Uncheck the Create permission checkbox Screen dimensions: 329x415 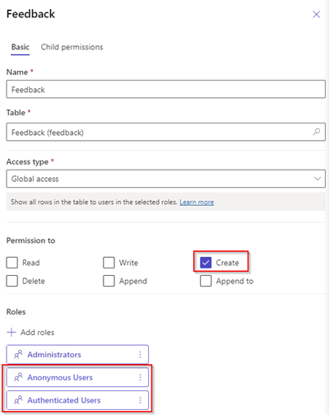[x=206, y=263]
